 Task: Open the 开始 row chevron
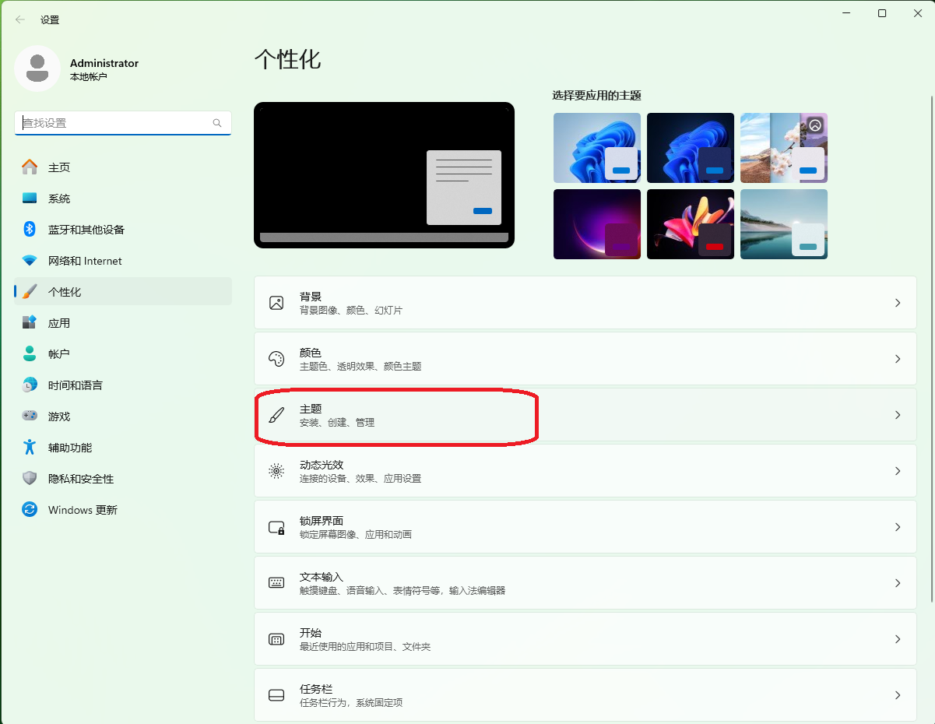pos(898,639)
